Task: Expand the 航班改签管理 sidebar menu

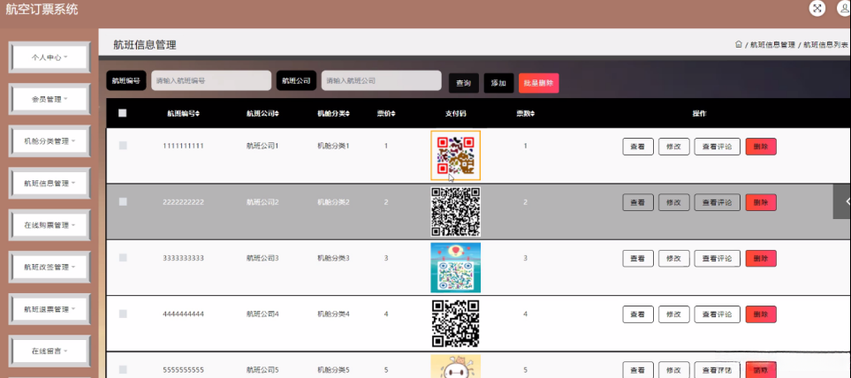Action: pos(49,268)
